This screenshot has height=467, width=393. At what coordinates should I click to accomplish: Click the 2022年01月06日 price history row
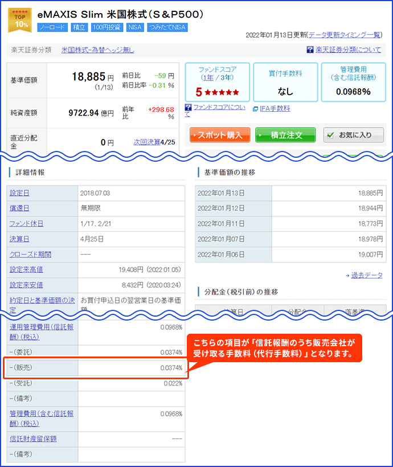290,255
